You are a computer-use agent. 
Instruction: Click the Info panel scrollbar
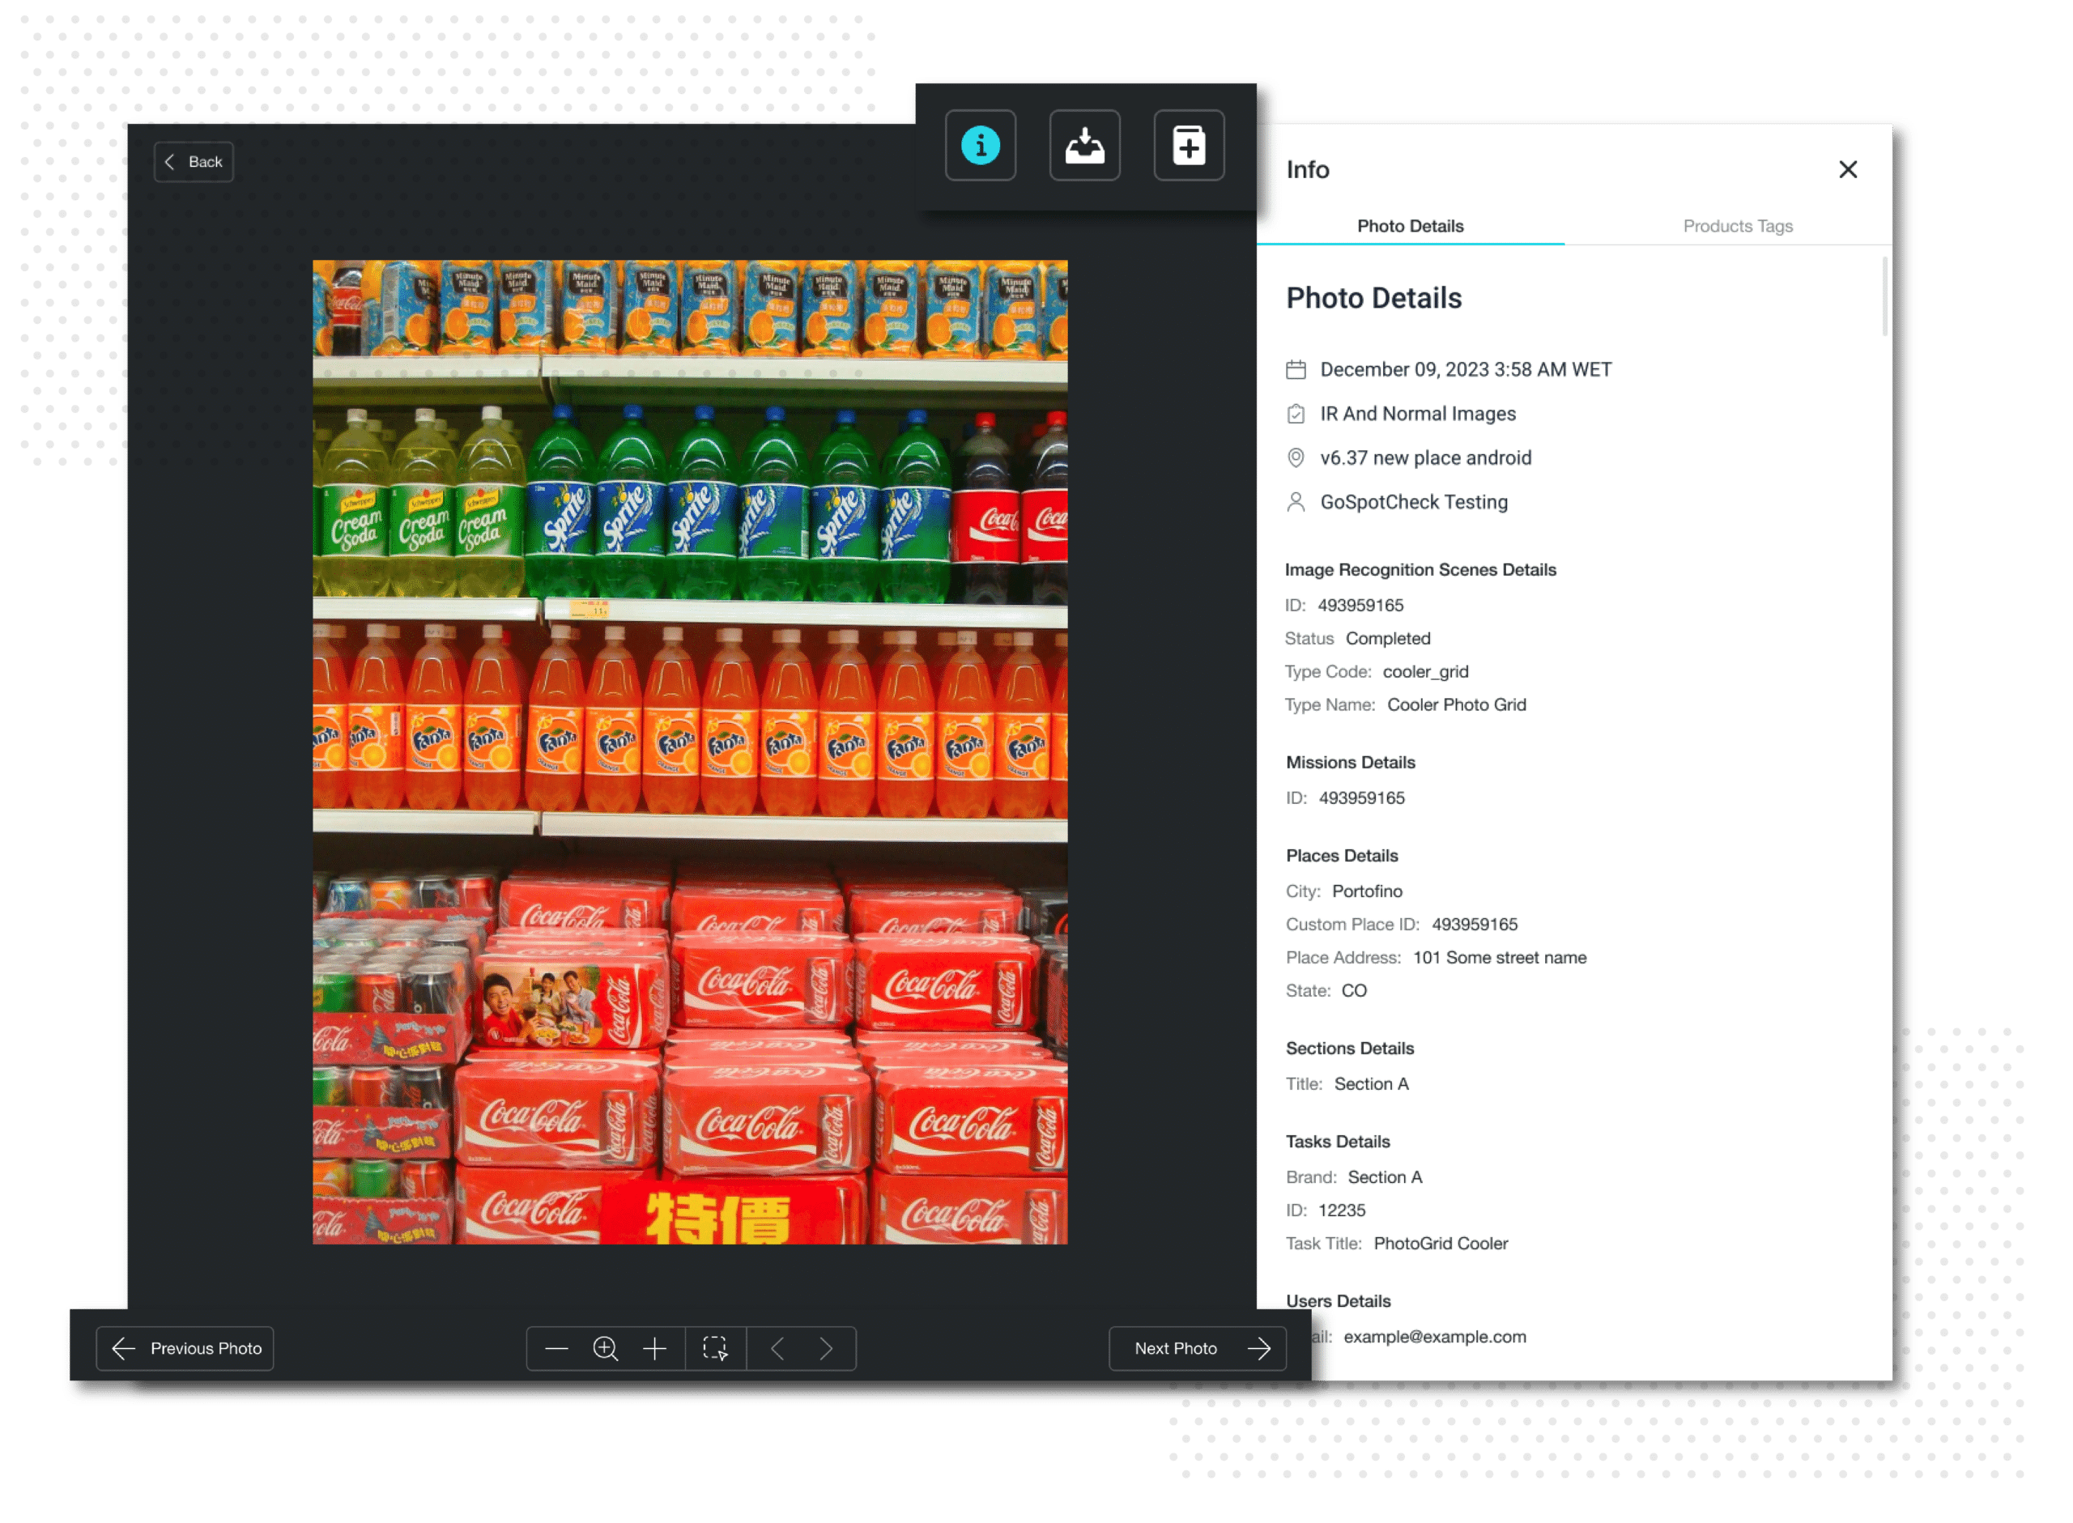[x=1884, y=297]
